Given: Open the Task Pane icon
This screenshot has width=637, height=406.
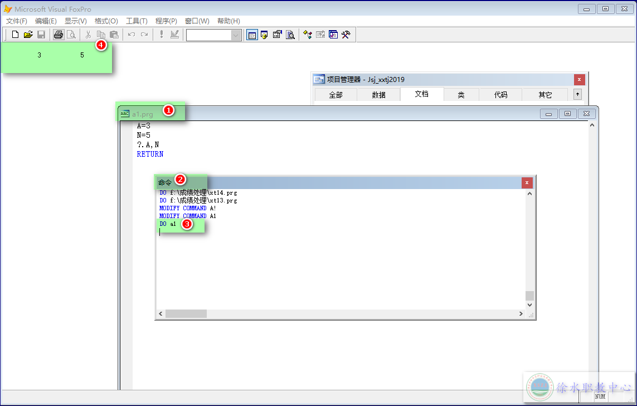Looking at the screenshot, I should [333, 35].
